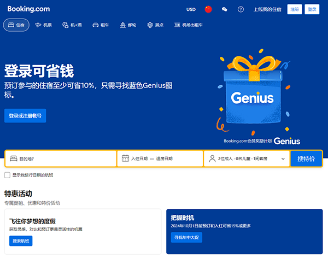The width and height of the screenshot is (328, 258).
Task: Select the 机票 flights tab
Action: 44,25
